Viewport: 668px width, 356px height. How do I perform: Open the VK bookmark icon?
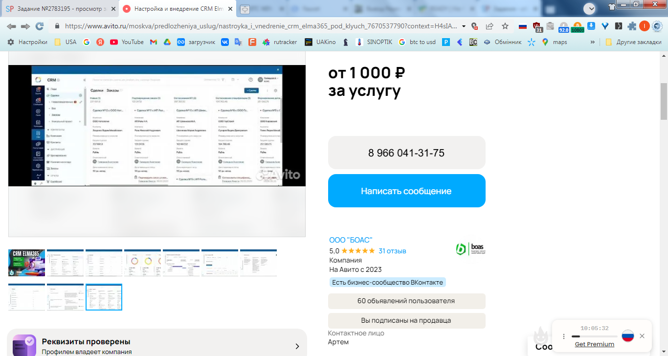225,42
